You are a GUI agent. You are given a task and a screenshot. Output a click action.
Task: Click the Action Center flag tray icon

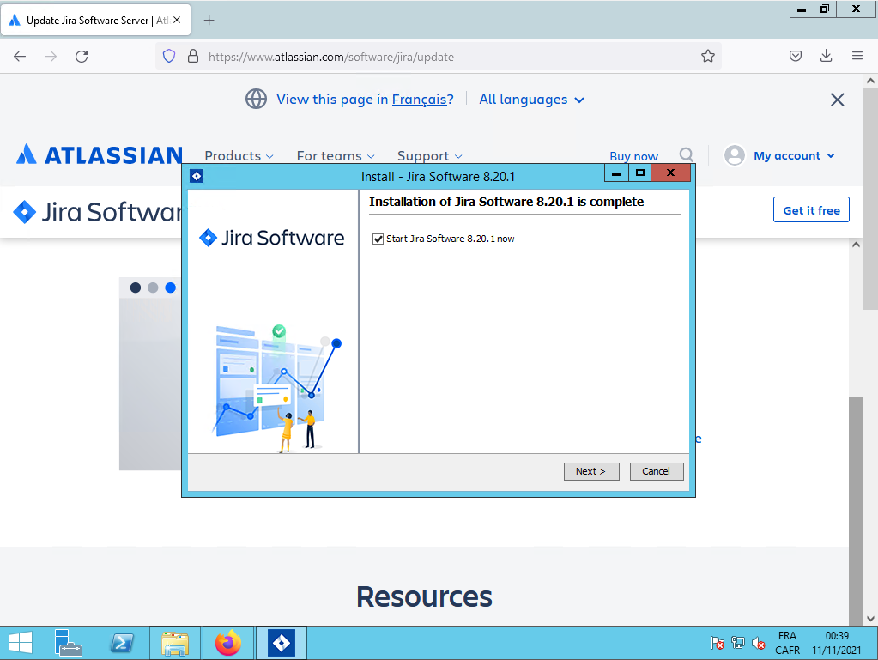click(717, 643)
